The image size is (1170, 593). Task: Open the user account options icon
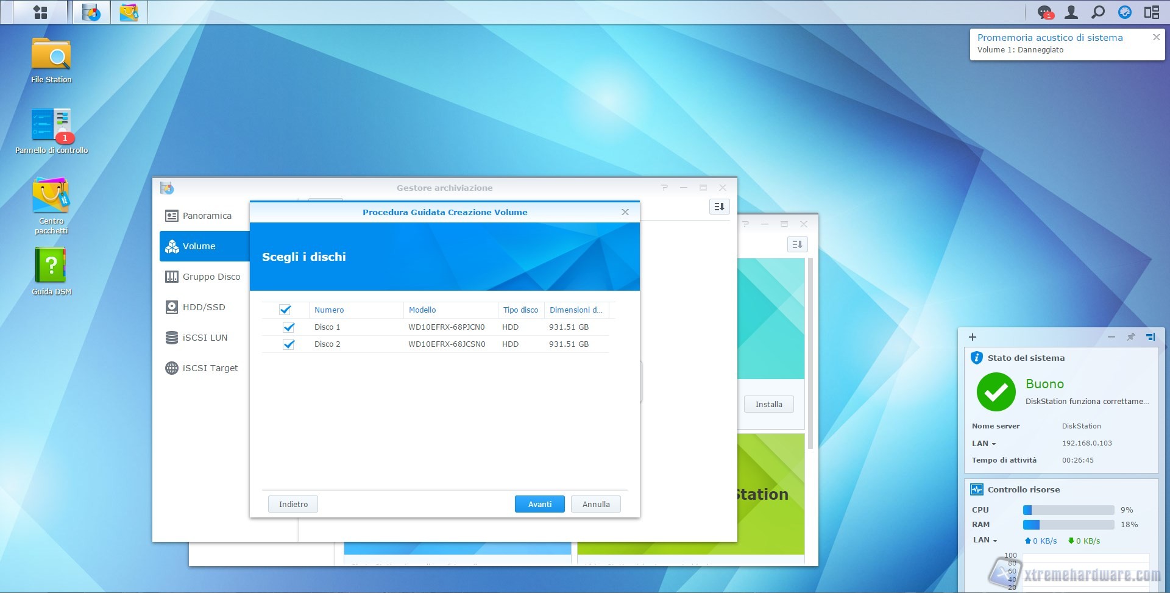[1071, 12]
